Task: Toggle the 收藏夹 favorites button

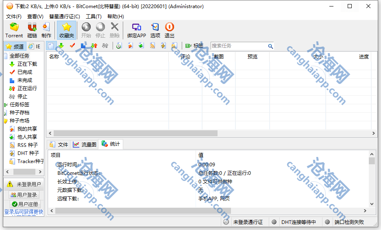Action: (x=67, y=30)
